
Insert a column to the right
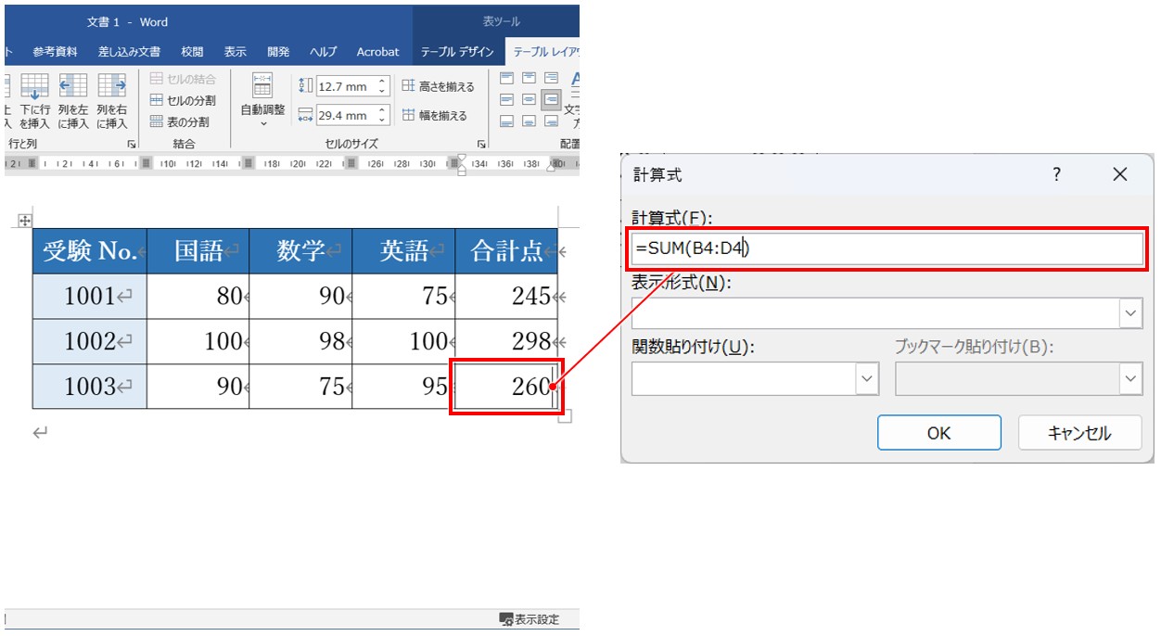(x=111, y=86)
